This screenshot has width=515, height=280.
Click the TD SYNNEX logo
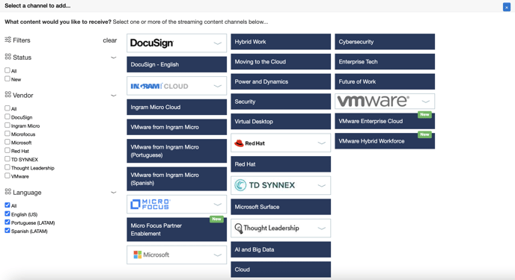click(265, 185)
